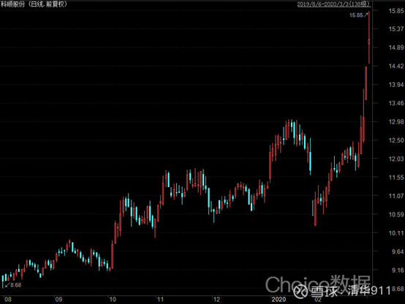Screen dimensions: 405x304
Task: Click the 12.50 price axis label
Action: click(396, 140)
